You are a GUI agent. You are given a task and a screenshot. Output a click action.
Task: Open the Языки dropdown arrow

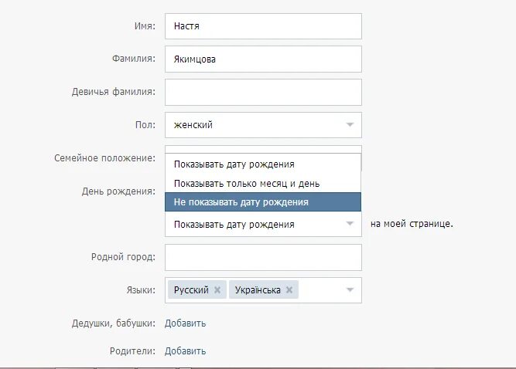[x=350, y=290]
